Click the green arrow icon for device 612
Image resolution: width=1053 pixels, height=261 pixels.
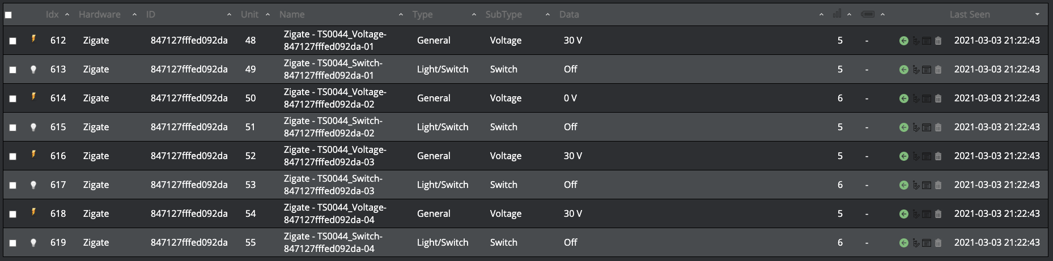tap(904, 41)
